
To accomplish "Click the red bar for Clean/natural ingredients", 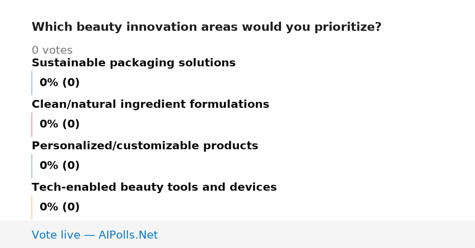I will [x=32, y=124].
